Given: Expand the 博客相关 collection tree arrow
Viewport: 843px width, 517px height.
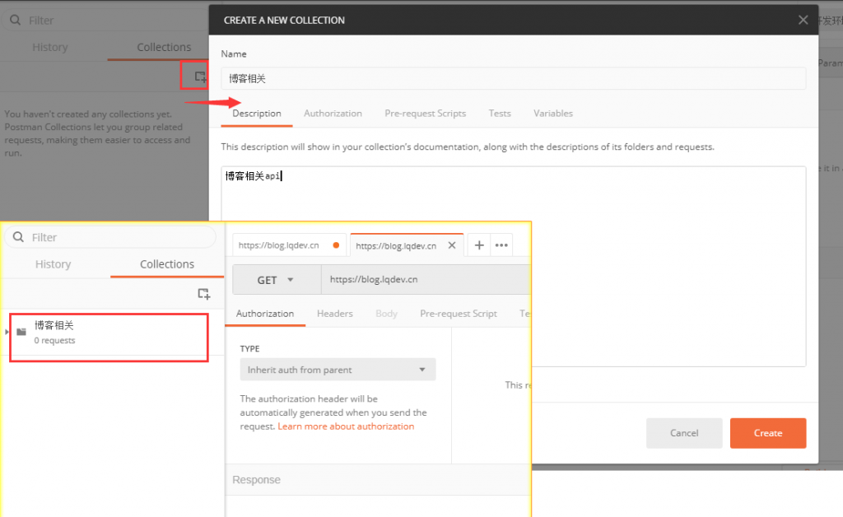Looking at the screenshot, I should pyautogui.click(x=7, y=332).
